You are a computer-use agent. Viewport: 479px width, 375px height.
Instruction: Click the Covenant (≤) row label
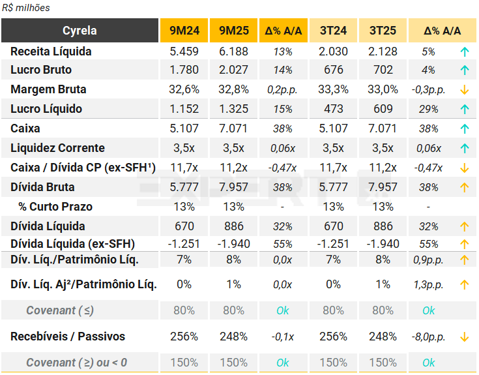pyautogui.click(x=60, y=310)
